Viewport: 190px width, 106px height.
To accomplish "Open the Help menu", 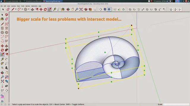I will (x=40, y=6).
